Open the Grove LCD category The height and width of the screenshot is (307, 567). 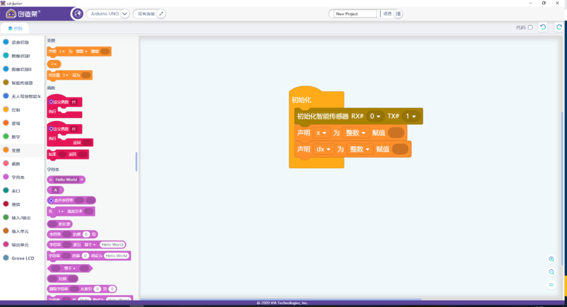23,258
